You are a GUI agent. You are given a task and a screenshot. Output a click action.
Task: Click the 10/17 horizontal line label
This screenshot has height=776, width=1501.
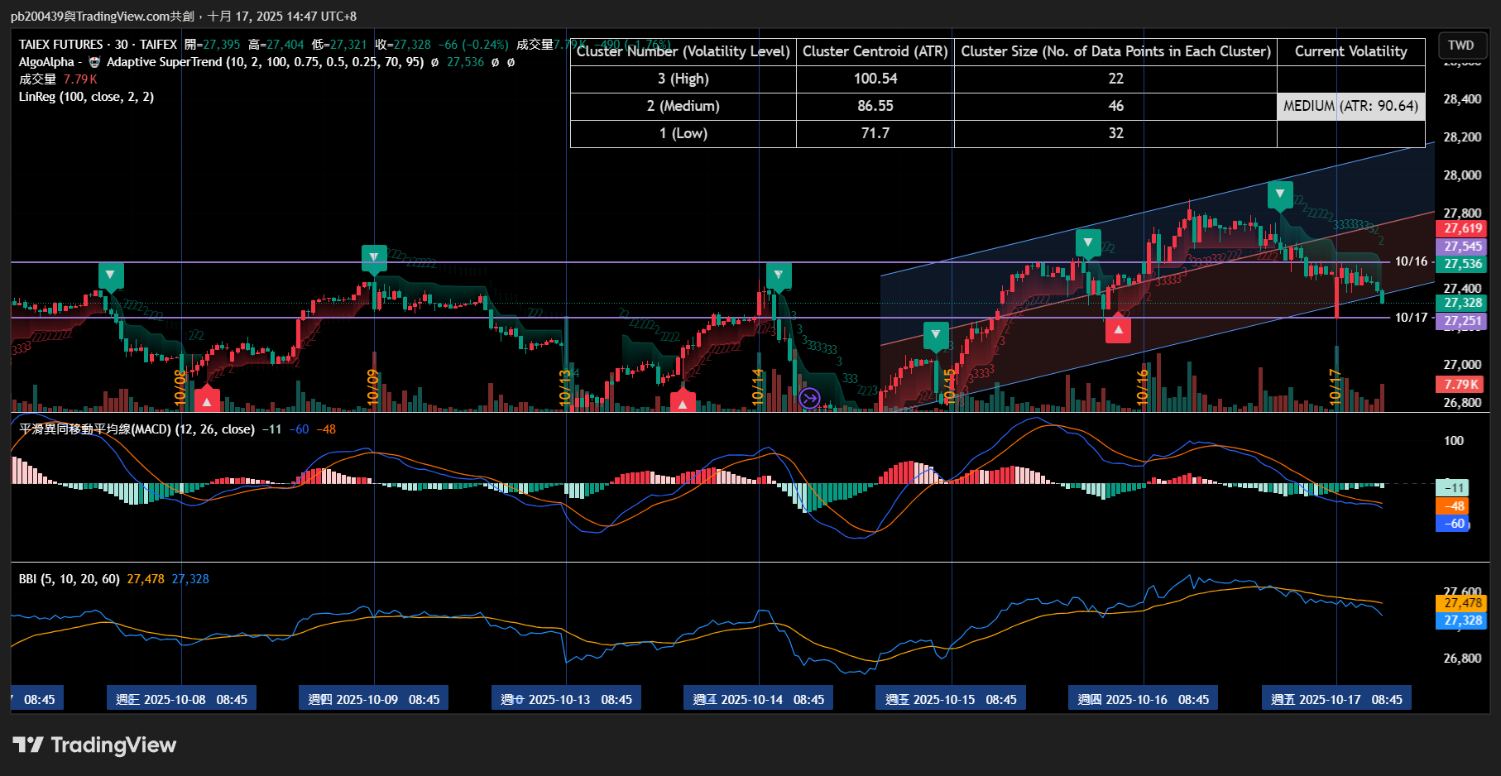1412,318
